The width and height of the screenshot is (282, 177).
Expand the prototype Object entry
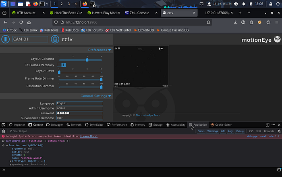tap(10, 161)
